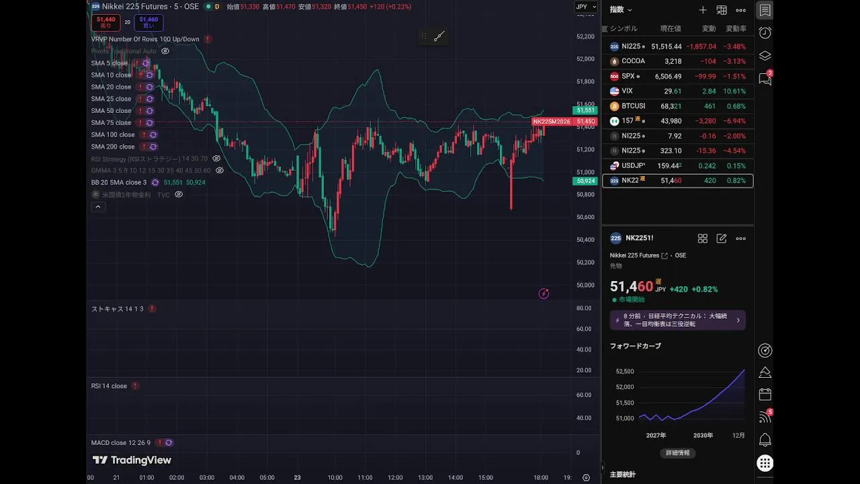This screenshot has height=484, width=860.
Task: Open the Alerts alarm clock panel
Action: pyautogui.click(x=765, y=33)
